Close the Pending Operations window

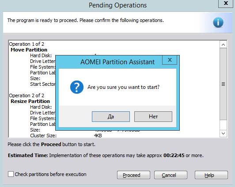[226, 3]
